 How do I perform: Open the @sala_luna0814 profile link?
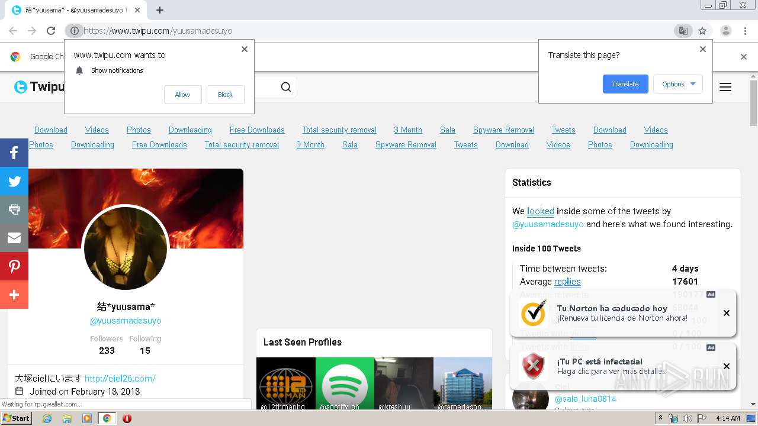(x=586, y=399)
